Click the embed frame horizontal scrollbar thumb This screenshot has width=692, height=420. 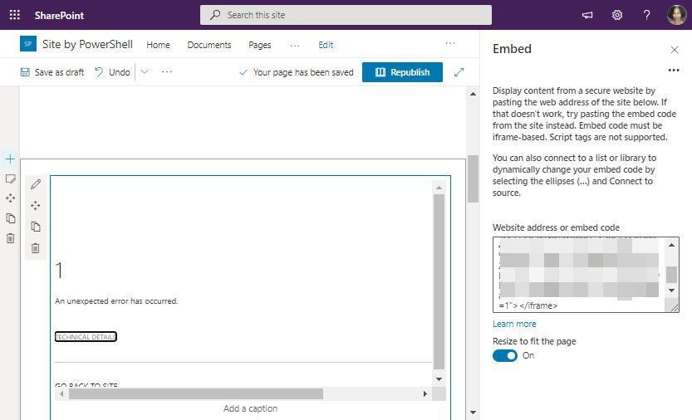click(196, 393)
